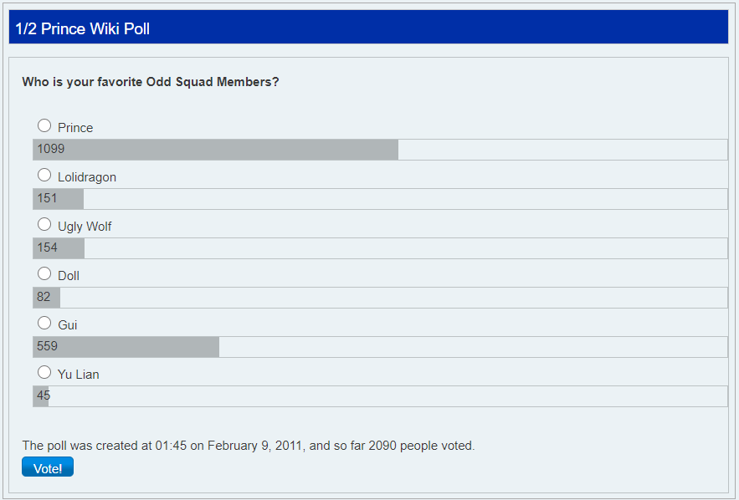Select the Prince radio button
Image resolution: width=739 pixels, height=500 pixels.
[x=44, y=125]
